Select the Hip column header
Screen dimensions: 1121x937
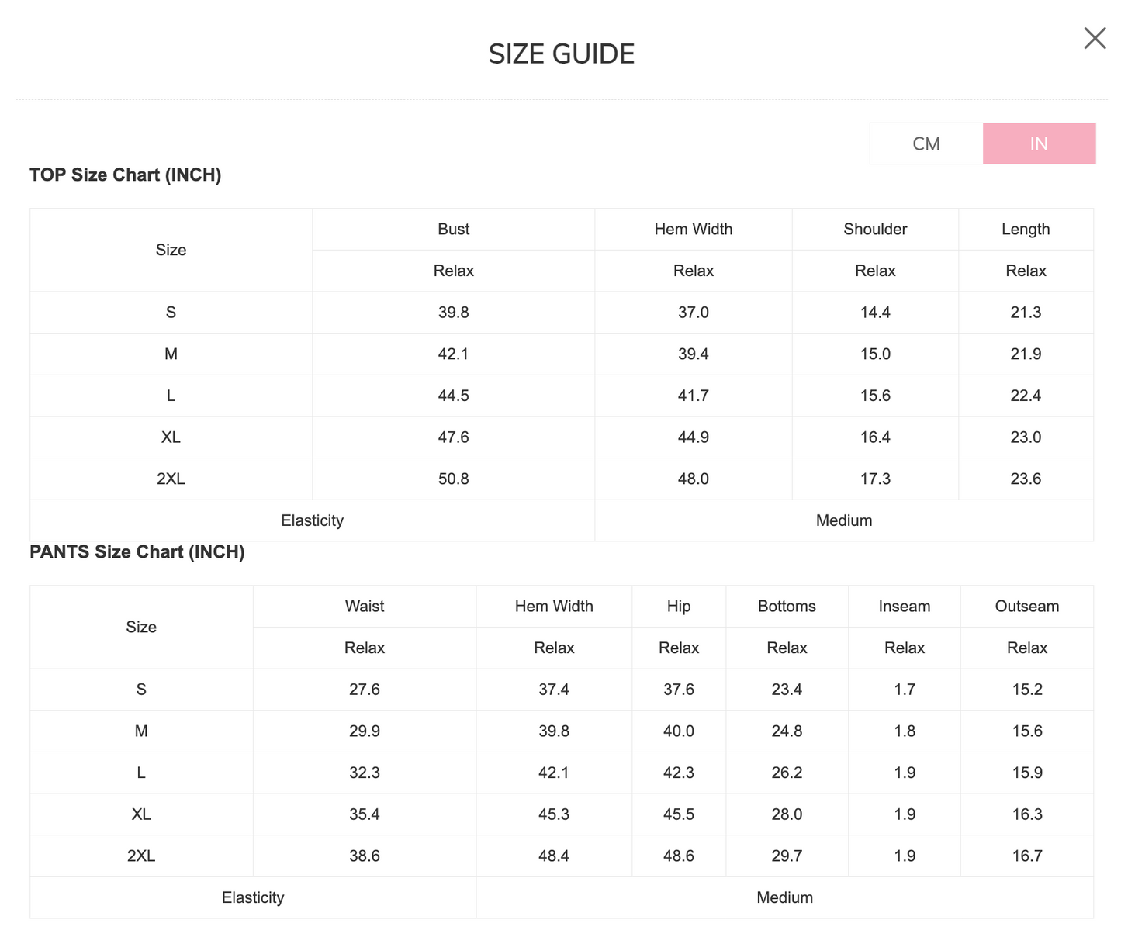pos(679,607)
